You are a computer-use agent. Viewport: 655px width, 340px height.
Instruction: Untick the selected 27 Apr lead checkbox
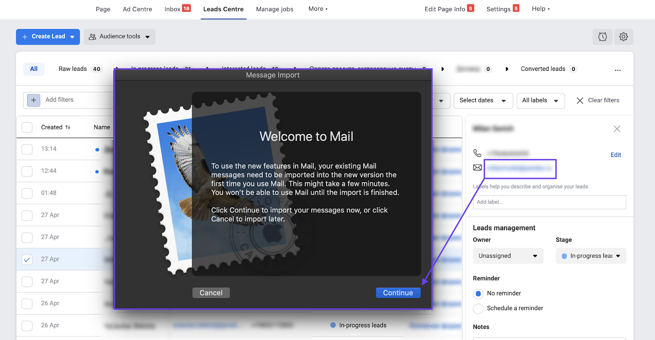pyautogui.click(x=27, y=260)
